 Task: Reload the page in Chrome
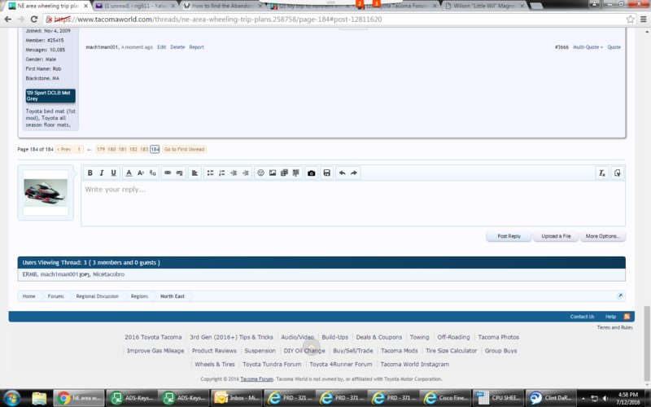tap(34, 19)
